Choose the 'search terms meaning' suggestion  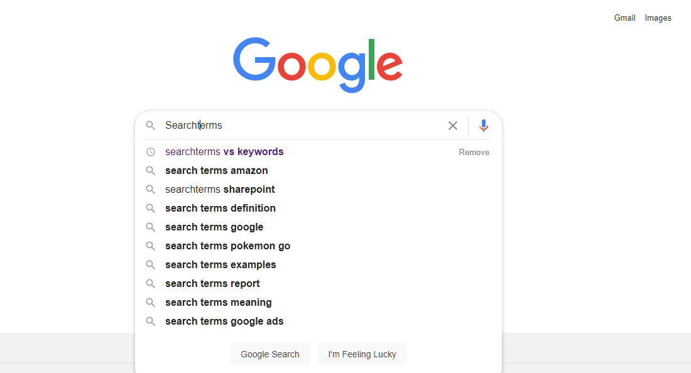(218, 302)
